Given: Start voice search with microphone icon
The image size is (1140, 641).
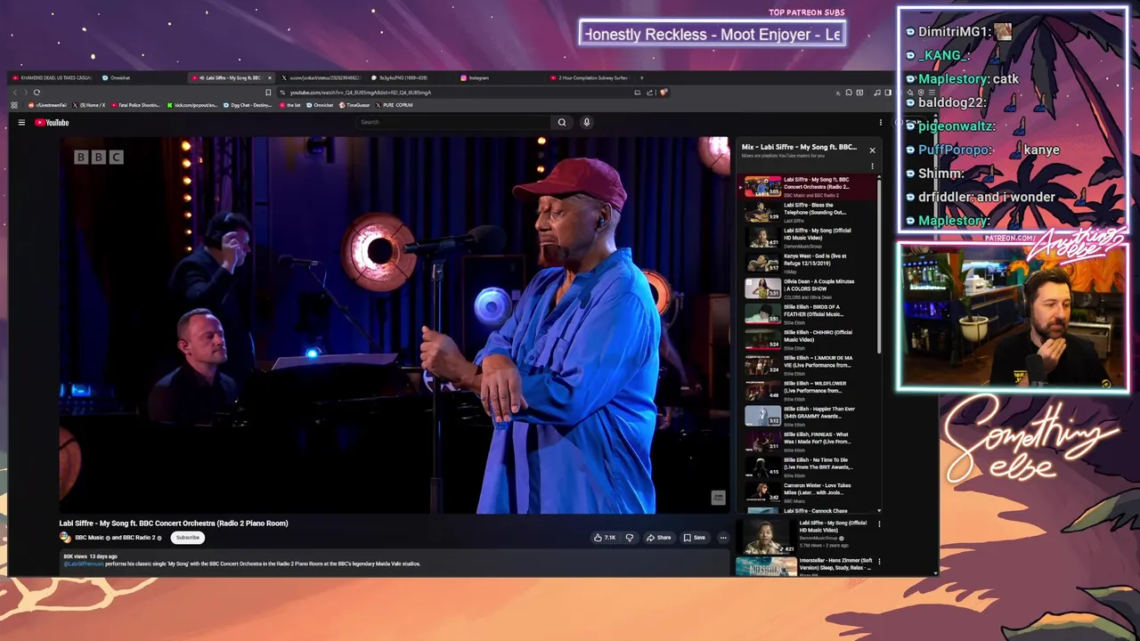Looking at the screenshot, I should (586, 122).
